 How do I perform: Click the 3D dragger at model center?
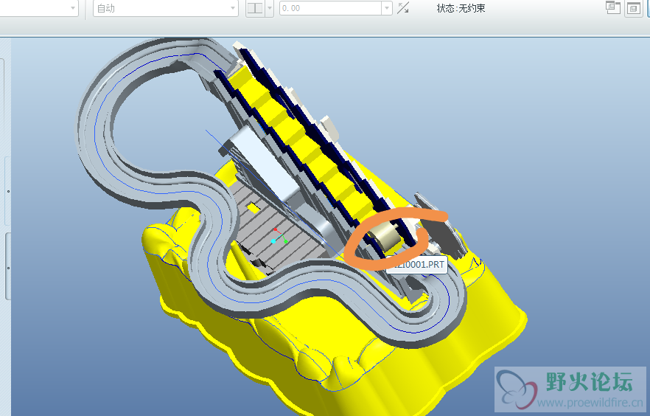pos(279,236)
